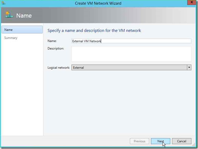
Task: Click the Cancel button
Action: pos(181,141)
